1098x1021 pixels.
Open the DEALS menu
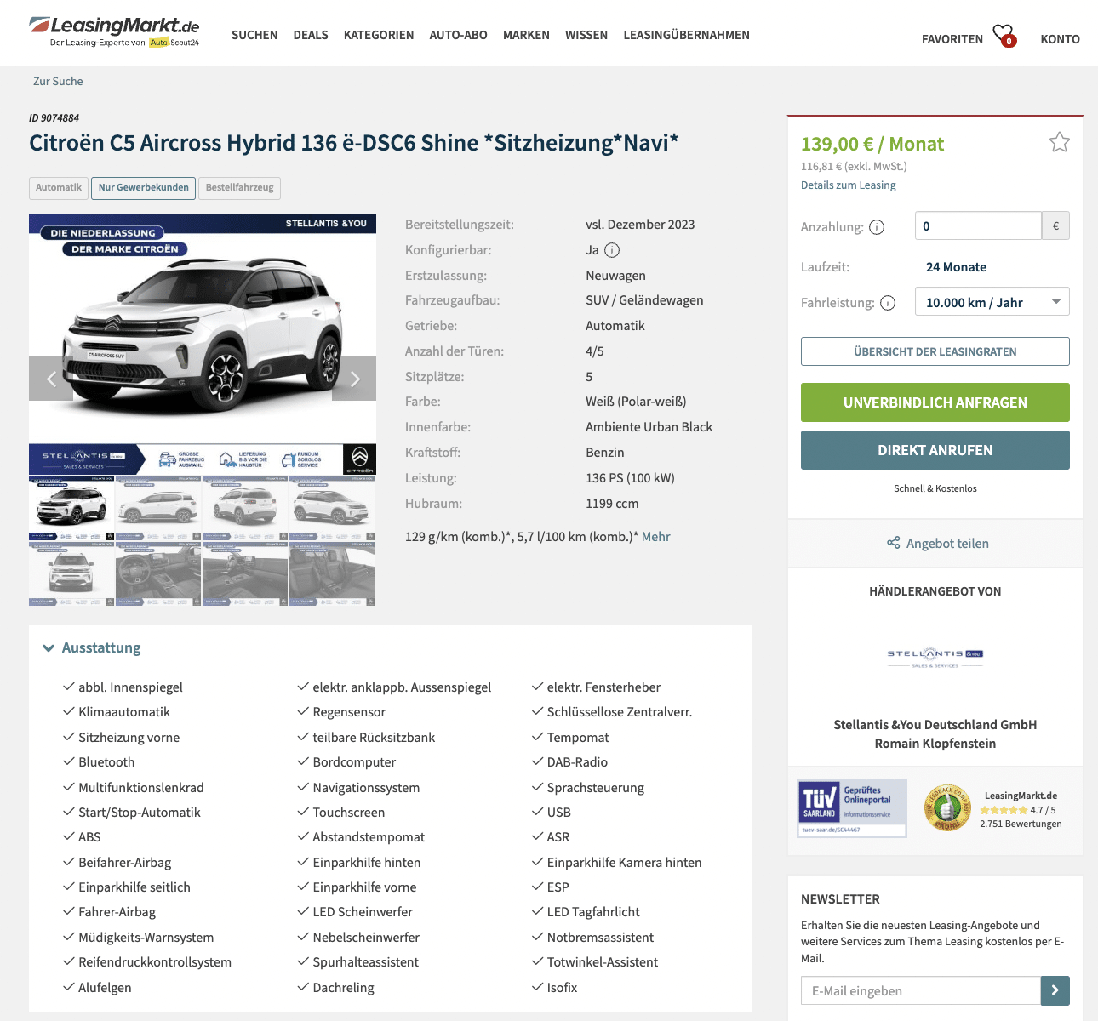tap(311, 35)
